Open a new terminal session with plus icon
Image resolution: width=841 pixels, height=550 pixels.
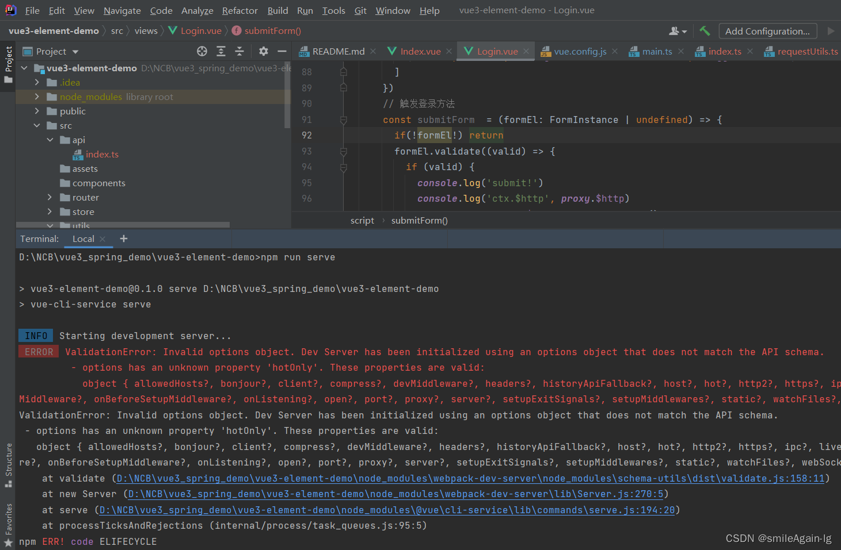click(x=123, y=238)
